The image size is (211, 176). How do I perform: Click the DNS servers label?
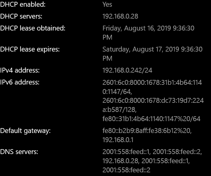pyautogui.click(x=19, y=152)
